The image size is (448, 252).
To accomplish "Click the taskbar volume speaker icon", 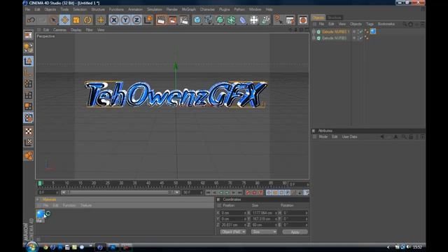I will coord(409,247).
